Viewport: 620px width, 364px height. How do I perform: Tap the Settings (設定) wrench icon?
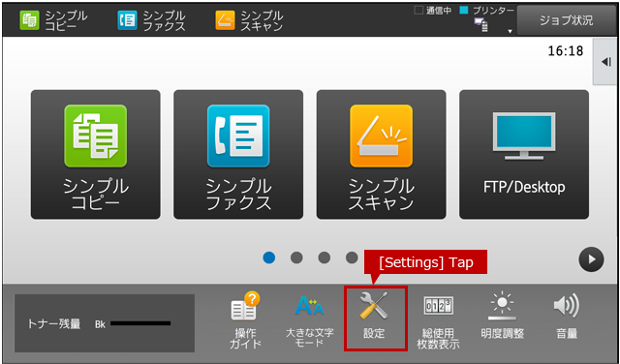pos(375,318)
